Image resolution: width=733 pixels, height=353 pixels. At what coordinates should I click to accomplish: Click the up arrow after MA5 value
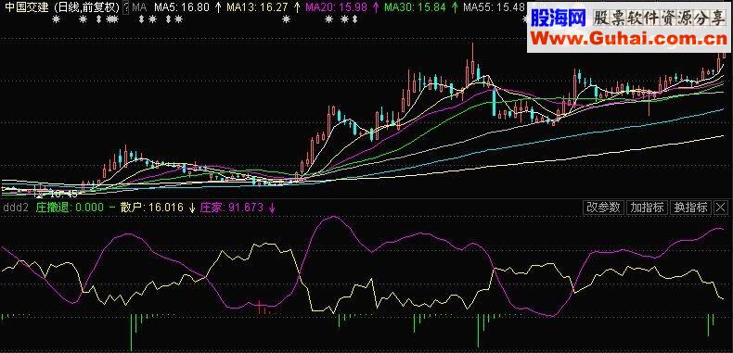(218, 7)
